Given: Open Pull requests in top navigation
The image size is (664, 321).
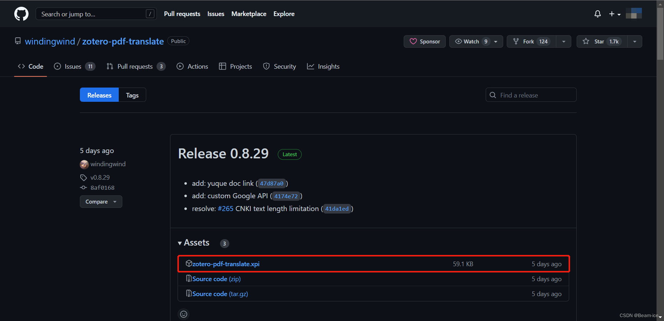Looking at the screenshot, I should pos(182,14).
